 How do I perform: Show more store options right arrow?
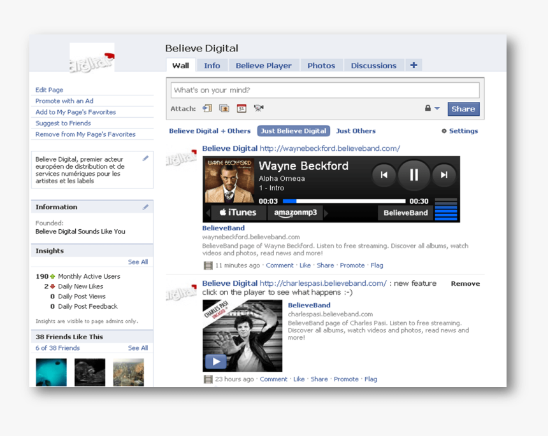pos(326,213)
